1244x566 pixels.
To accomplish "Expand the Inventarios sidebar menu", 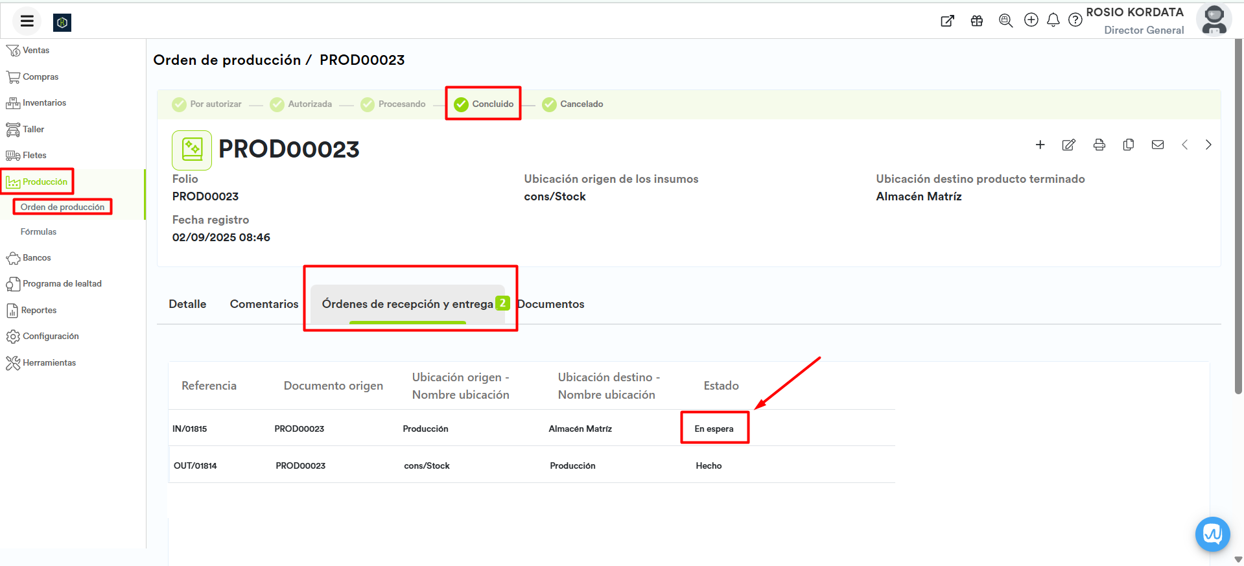I will click(x=44, y=102).
